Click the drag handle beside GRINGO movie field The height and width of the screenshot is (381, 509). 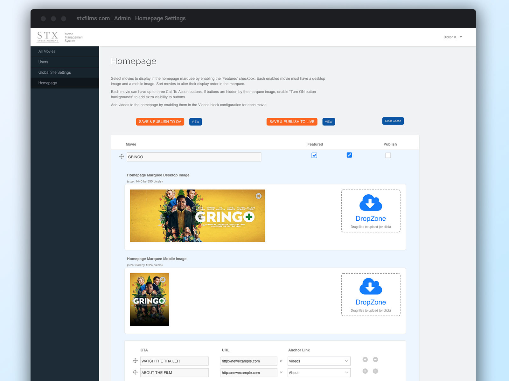point(122,157)
